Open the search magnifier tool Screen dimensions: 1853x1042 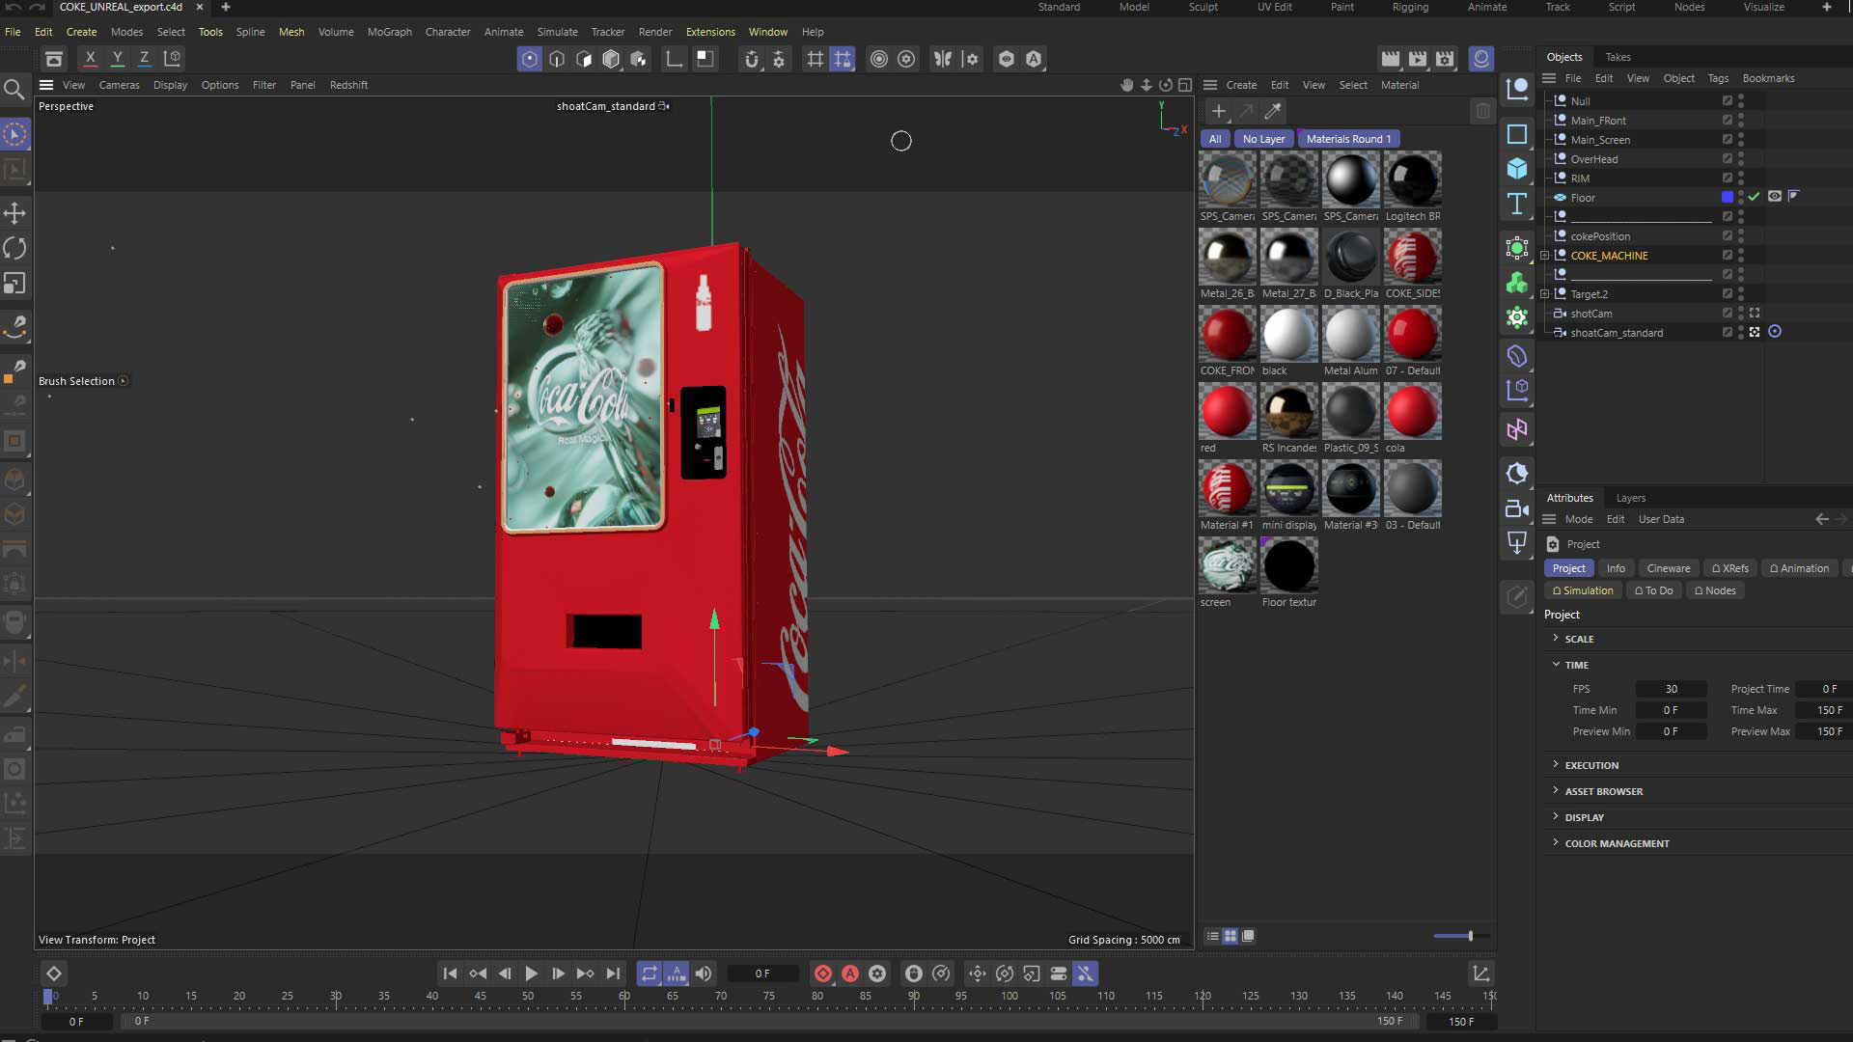(14, 91)
